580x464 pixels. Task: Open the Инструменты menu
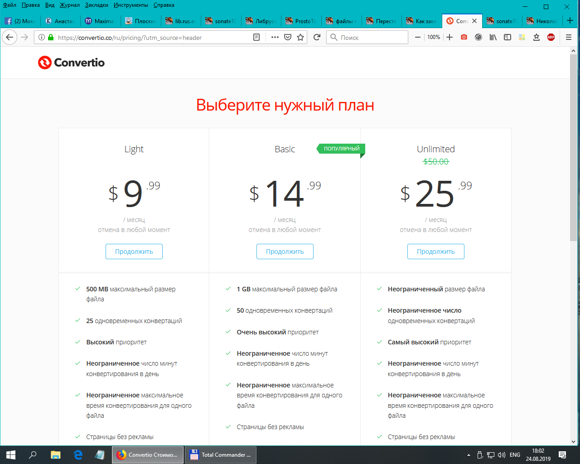coord(130,5)
